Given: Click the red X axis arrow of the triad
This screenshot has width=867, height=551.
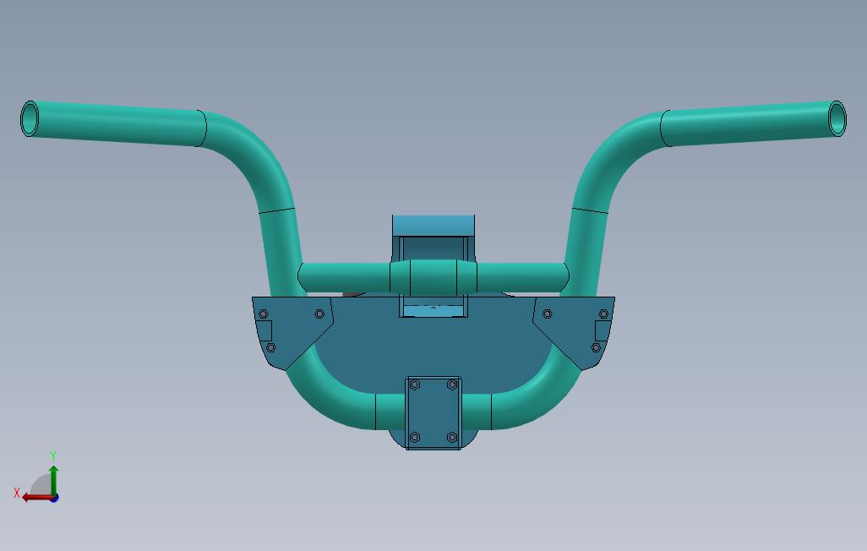Looking at the screenshot, I should [x=37, y=498].
